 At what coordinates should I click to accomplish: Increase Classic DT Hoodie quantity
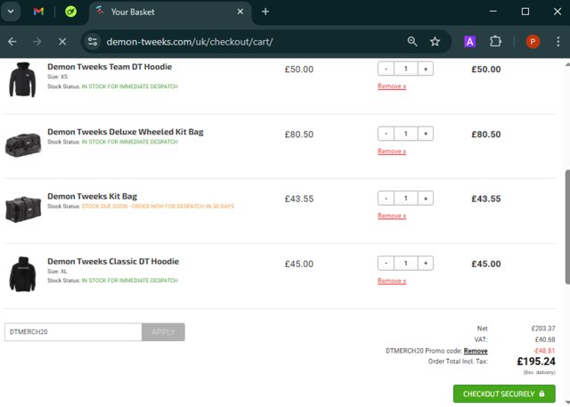click(426, 263)
